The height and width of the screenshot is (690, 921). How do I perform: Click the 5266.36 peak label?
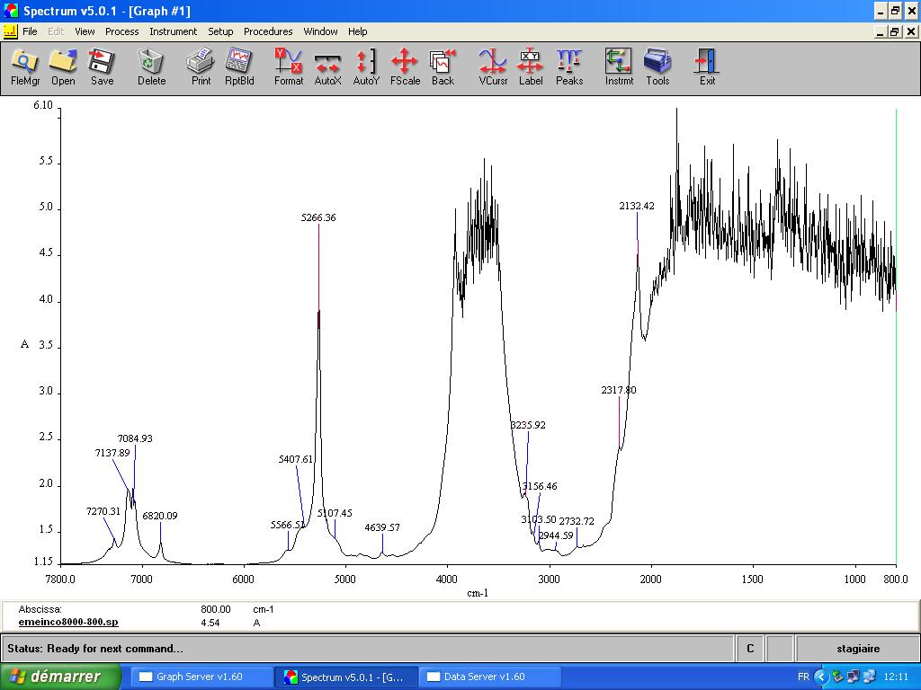pyautogui.click(x=318, y=218)
